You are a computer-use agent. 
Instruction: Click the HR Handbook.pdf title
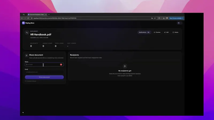tap(41, 35)
